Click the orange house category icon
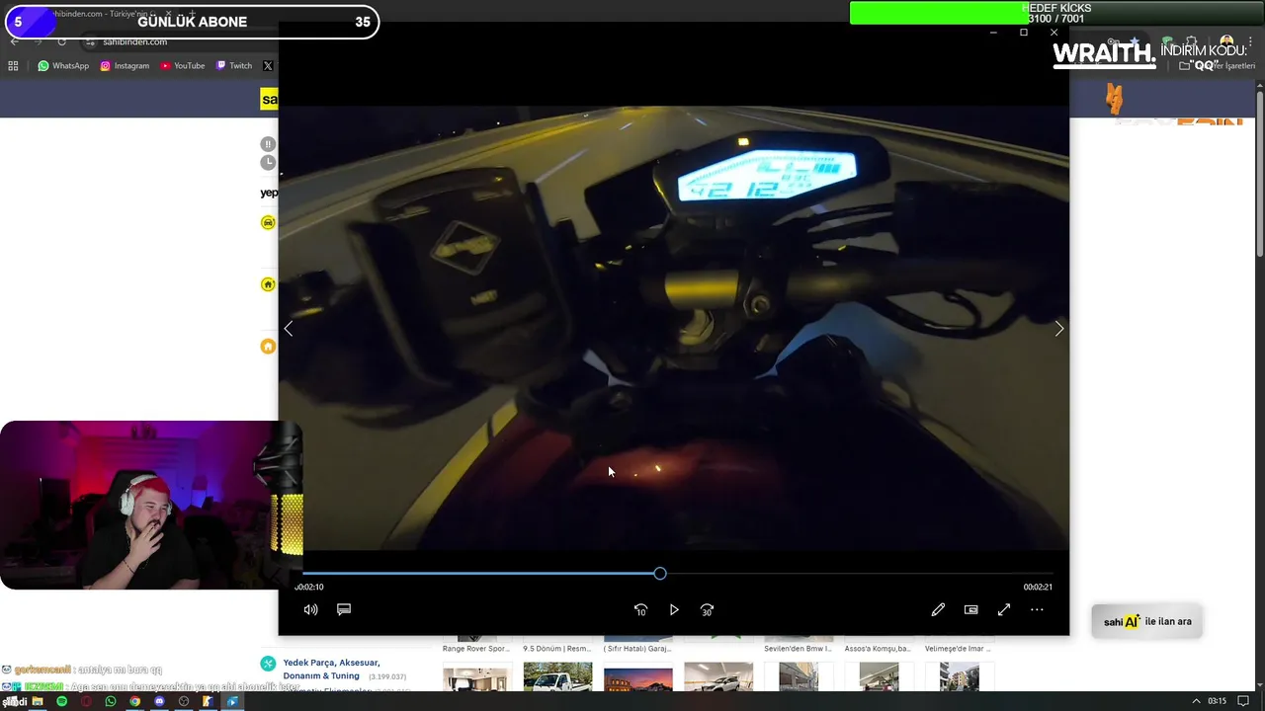This screenshot has width=1265, height=711. [x=268, y=347]
